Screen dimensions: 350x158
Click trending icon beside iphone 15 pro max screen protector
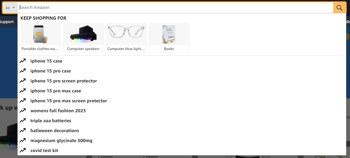pos(23,101)
